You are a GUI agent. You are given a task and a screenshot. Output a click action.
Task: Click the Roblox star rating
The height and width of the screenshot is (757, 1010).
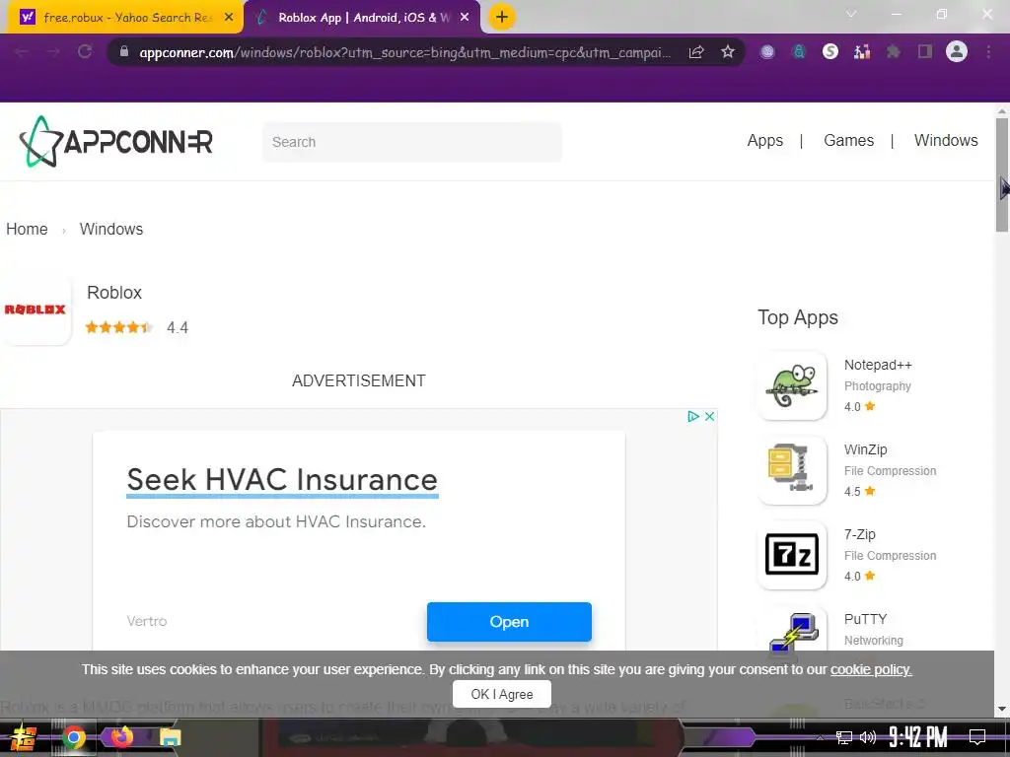click(x=119, y=327)
